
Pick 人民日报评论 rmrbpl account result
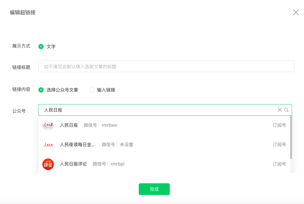click(x=164, y=164)
